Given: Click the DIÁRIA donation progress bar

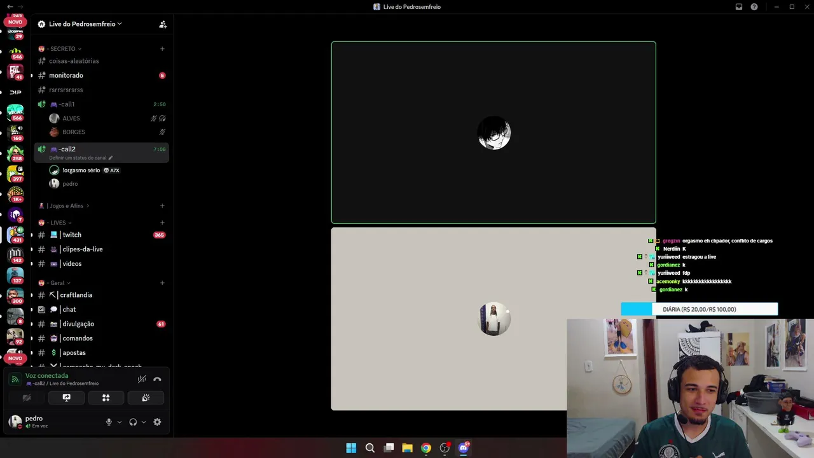Looking at the screenshot, I should [700, 309].
